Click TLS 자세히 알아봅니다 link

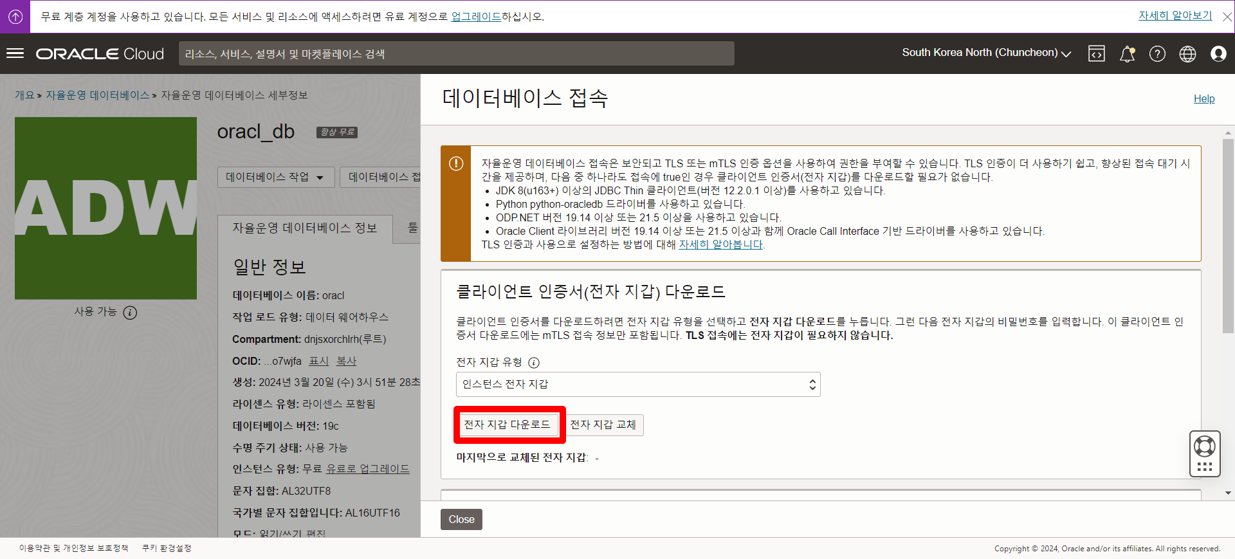pyautogui.click(x=720, y=244)
